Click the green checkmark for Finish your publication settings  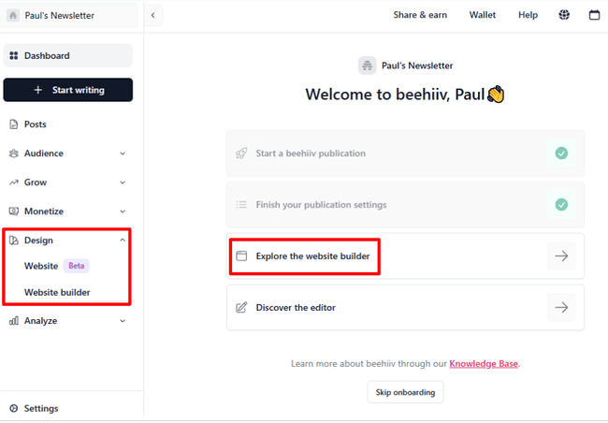[561, 205]
